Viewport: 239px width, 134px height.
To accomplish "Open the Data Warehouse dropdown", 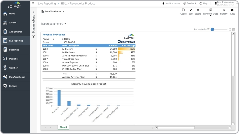I will click(53, 12).
